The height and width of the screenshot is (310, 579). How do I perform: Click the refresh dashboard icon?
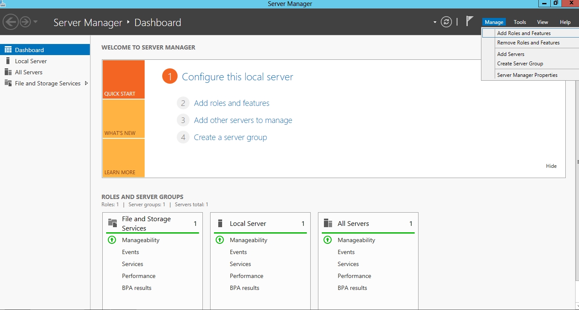446,22
